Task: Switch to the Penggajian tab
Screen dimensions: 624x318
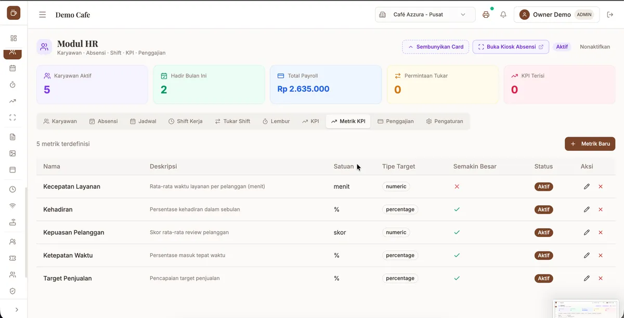Action: tap(396, 121)
